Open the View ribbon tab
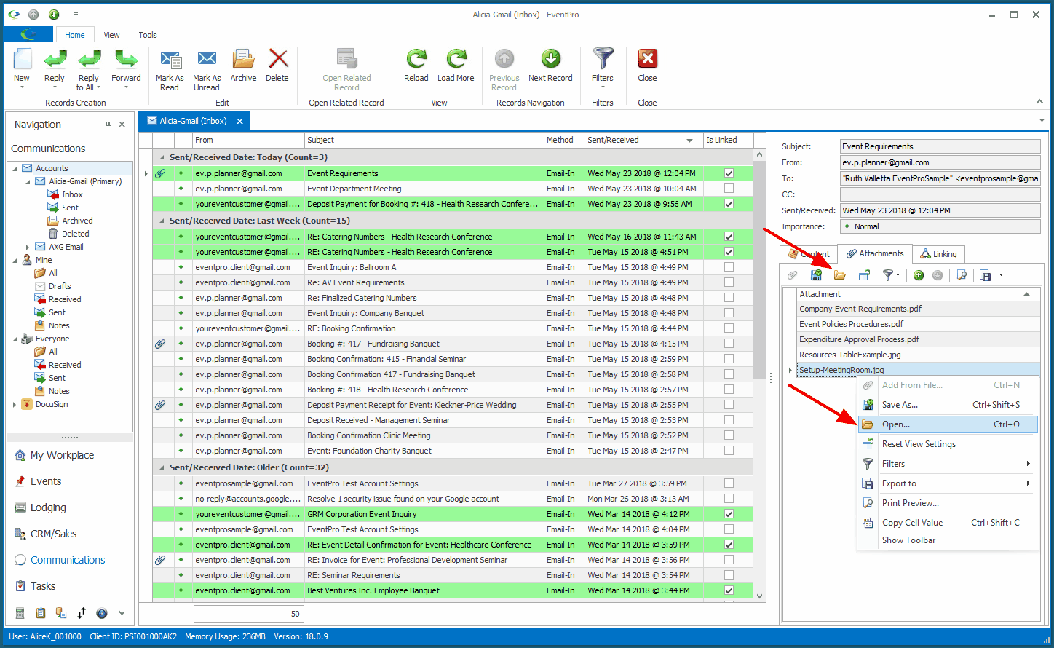The height and width of the screenshot is (648, 1054). (111, 35)
